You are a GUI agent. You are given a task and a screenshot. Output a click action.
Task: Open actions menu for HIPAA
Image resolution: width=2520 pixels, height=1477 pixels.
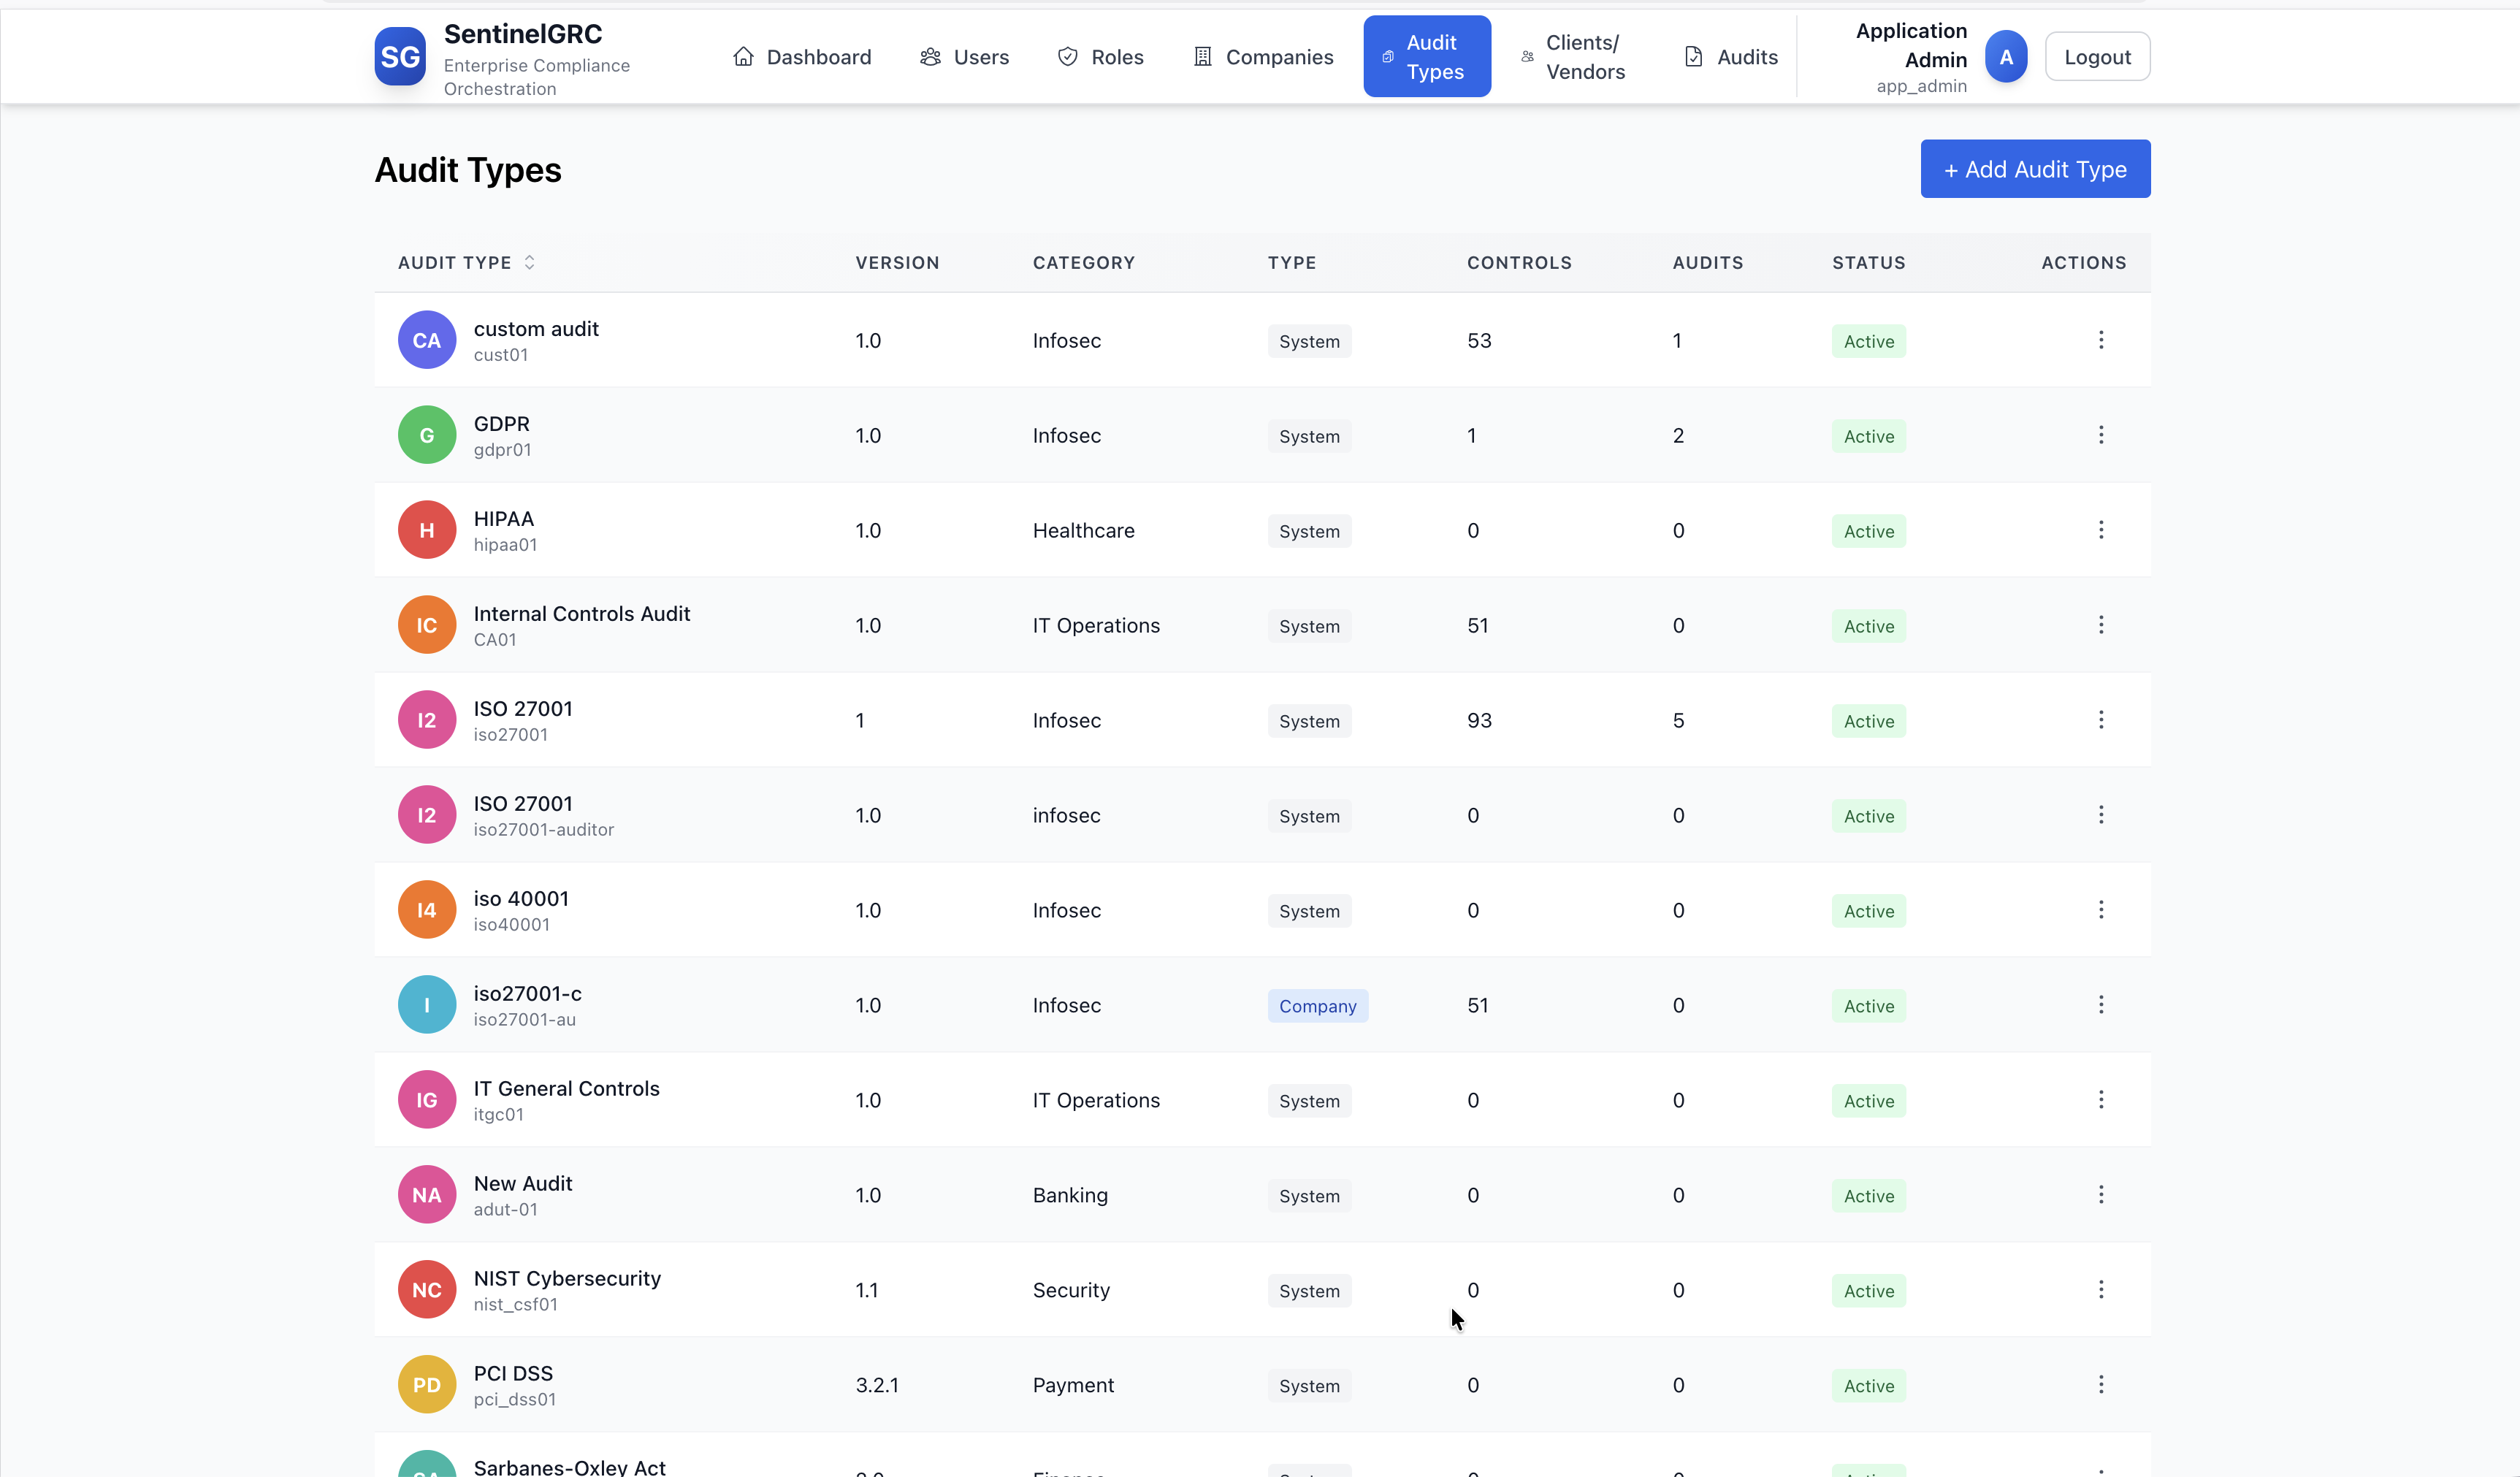pos(2101,530)
